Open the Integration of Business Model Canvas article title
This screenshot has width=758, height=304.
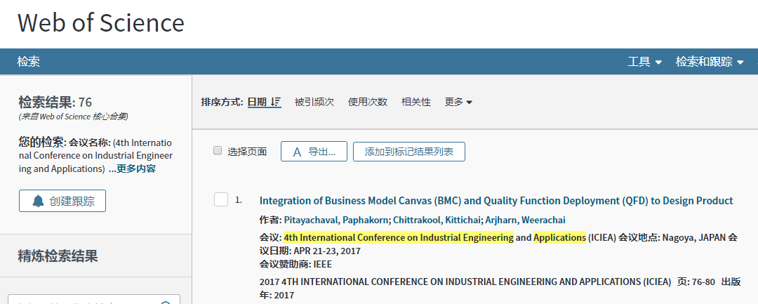click(x=496, y=201)
